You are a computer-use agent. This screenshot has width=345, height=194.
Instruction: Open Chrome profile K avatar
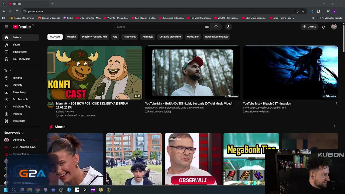click(334, 11)
